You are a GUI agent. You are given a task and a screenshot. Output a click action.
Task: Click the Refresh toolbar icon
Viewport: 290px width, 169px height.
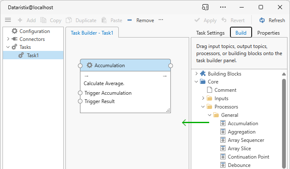262,20
